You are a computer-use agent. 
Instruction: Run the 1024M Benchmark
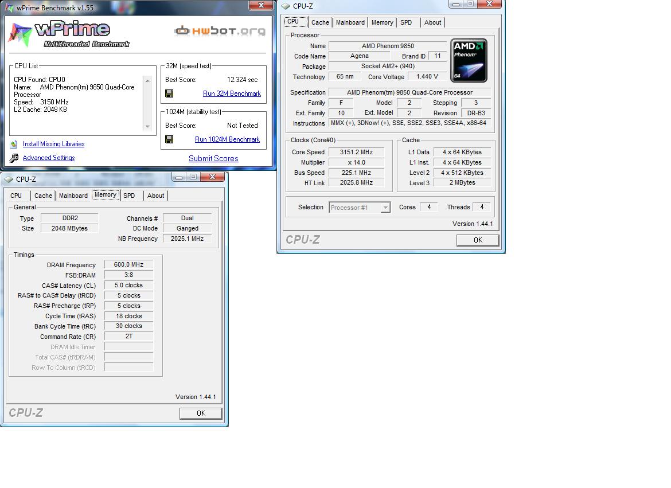pos(227,139)
